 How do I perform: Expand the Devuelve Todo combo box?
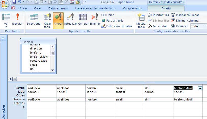point(205,26)
